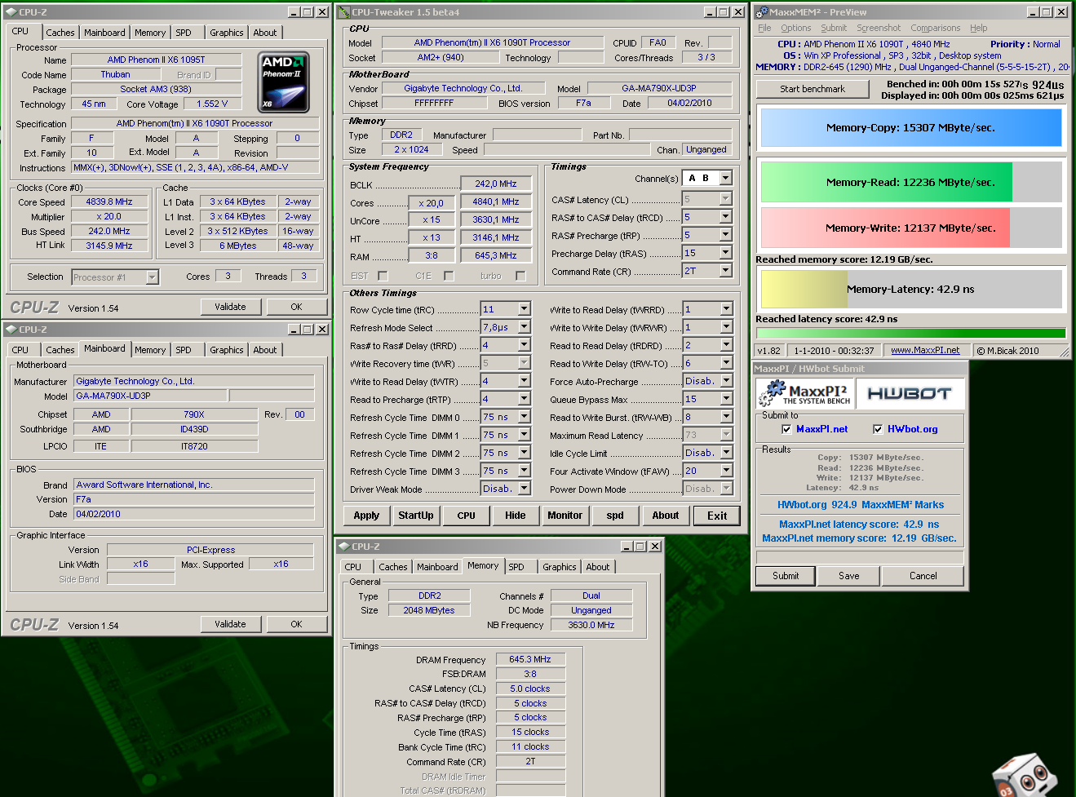Toggle the turbo checkbox in CPU-Tweaker

pos(520,276)
